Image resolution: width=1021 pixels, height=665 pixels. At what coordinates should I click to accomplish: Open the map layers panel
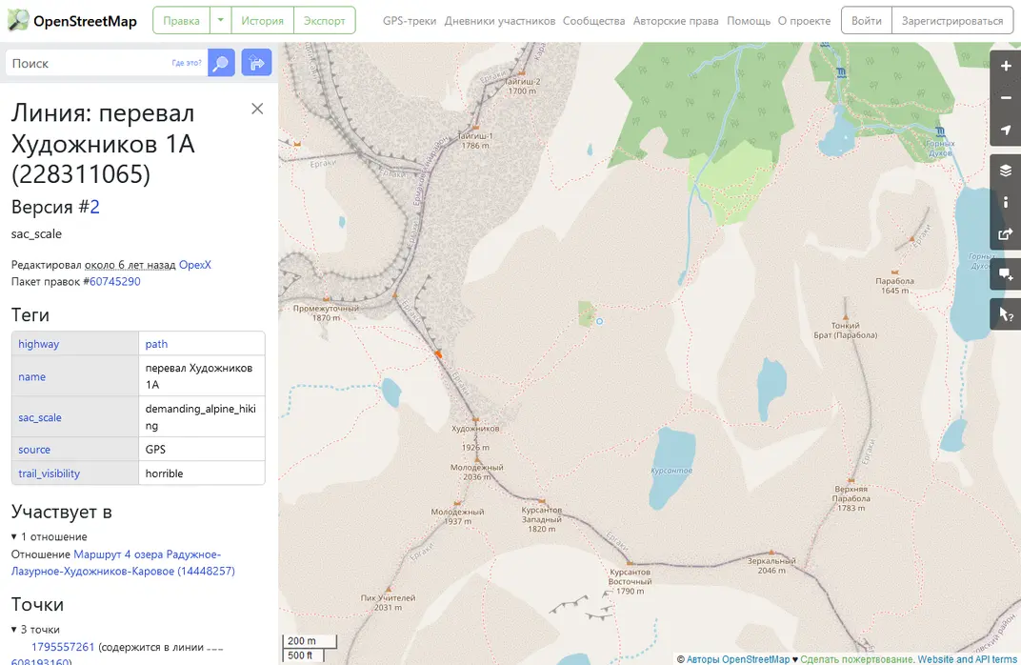[1006, 171]
